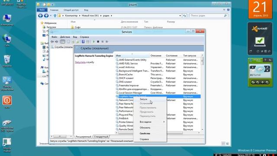Click the Stop service square toolbar icon

point(98,42)
